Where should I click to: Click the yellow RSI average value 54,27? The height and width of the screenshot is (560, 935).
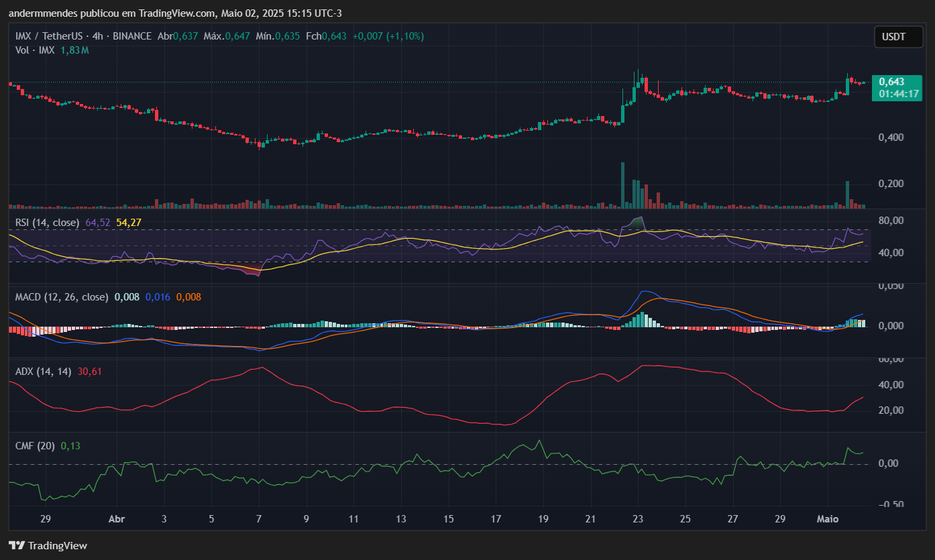[129, 222]
